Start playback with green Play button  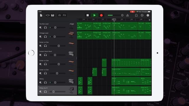(94, 15)
